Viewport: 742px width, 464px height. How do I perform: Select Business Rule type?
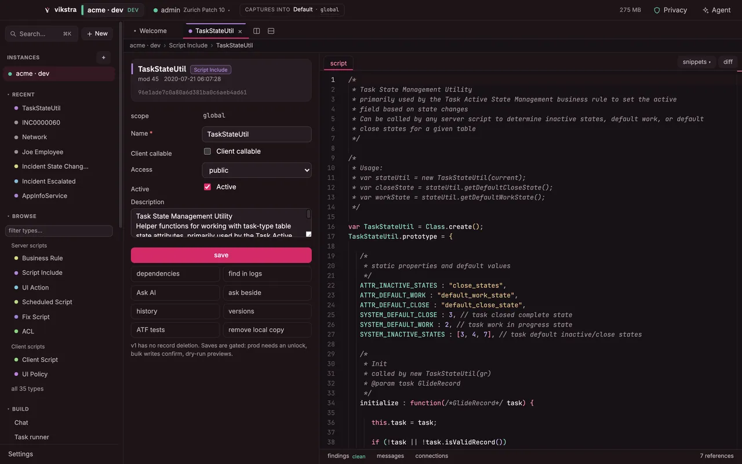click(42, 258)
